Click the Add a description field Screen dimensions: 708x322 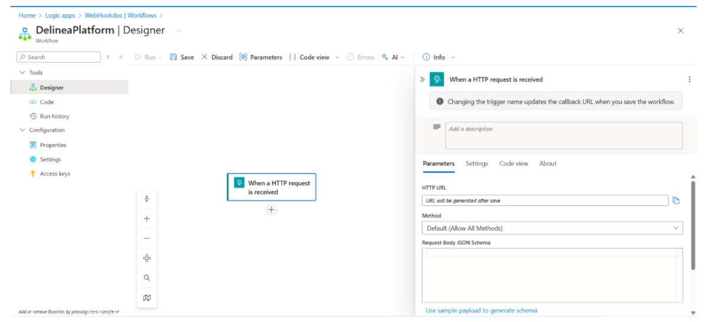tap(563, 135)
